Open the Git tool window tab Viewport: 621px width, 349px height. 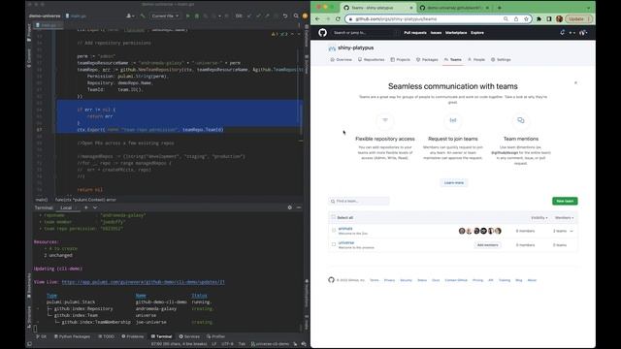pyautogui.click(x=41, y=336)
